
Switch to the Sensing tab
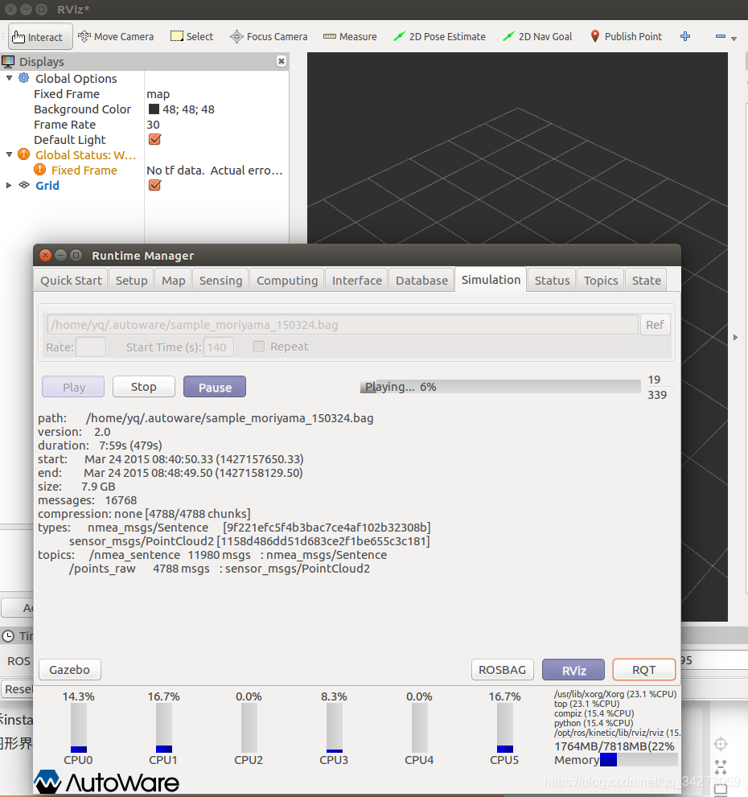pyautogui.click(x=220, y=281)
